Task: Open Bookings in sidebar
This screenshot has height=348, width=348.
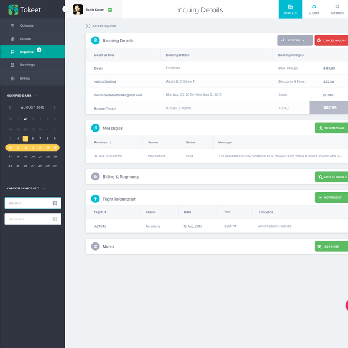Action: 32,65
